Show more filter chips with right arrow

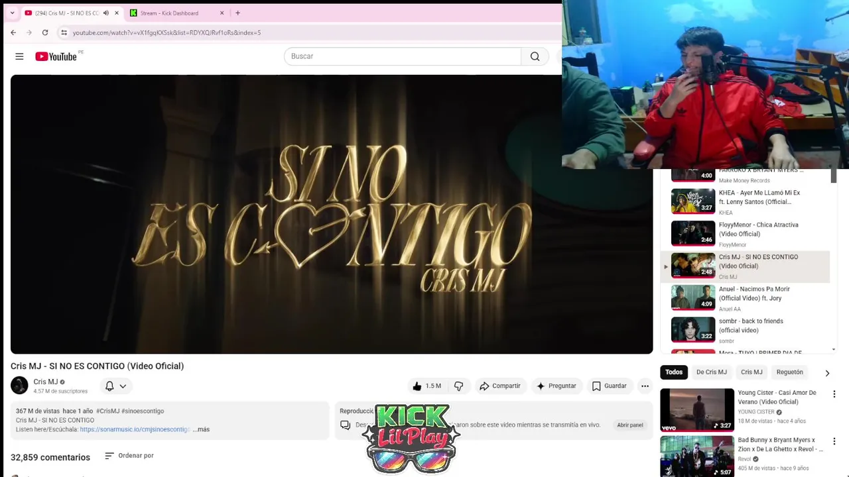point(827,373)
